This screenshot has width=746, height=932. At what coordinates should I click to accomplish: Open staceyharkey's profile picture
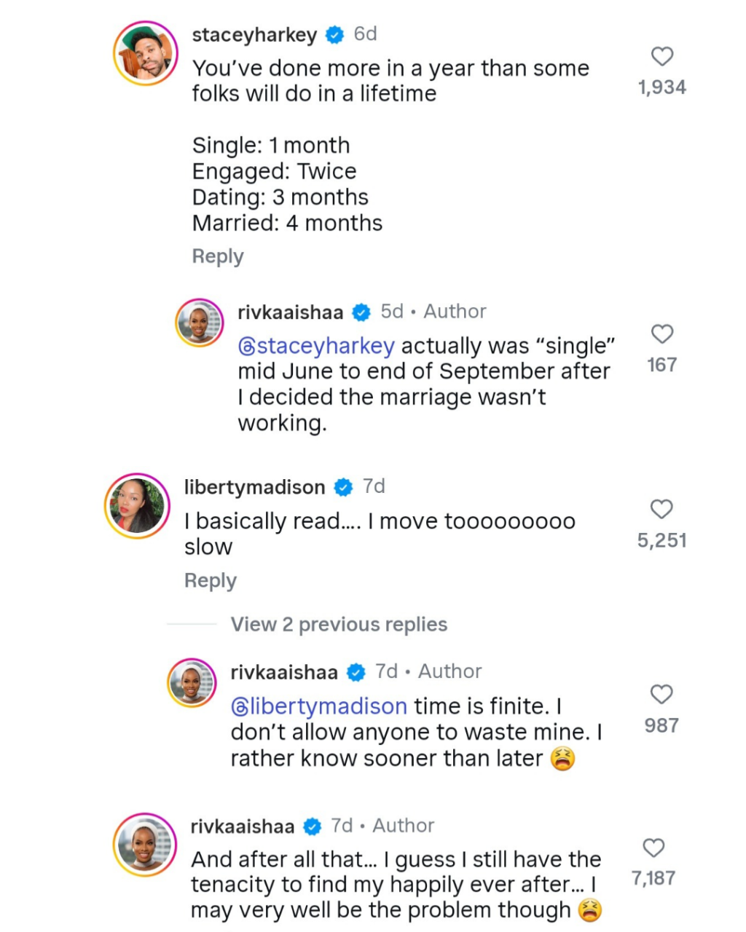(146, 54)
